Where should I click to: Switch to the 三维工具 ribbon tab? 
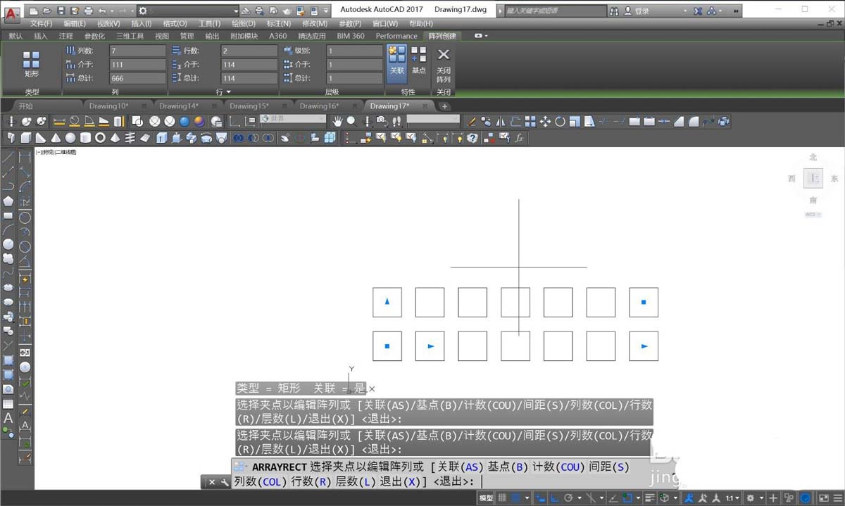point(130,36)
